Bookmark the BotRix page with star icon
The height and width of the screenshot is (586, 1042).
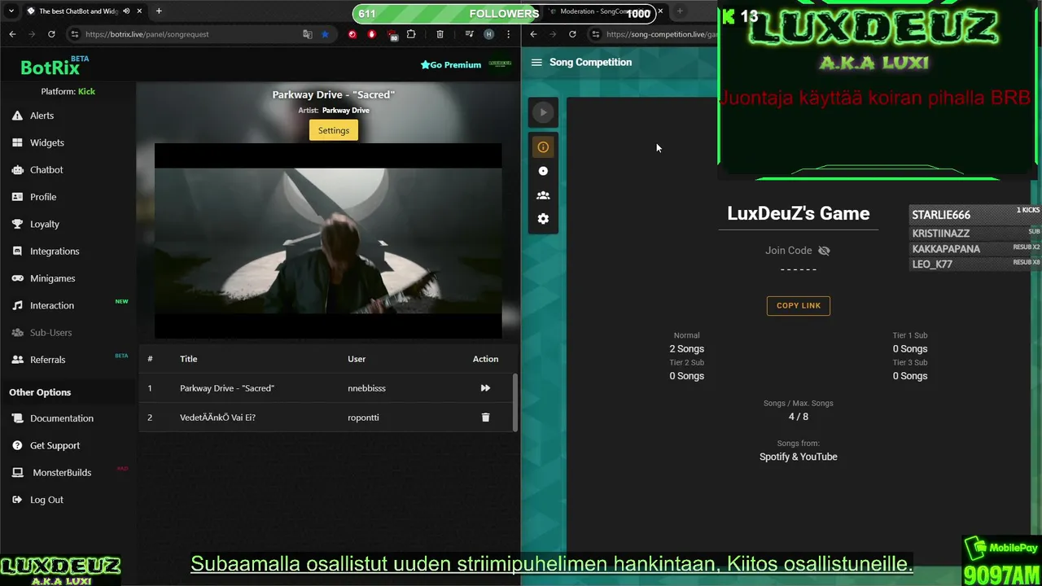pos(325,34)
